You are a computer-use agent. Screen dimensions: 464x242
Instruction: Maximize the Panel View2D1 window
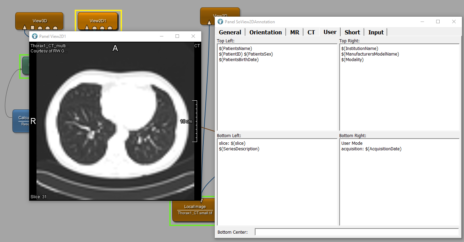177,36
